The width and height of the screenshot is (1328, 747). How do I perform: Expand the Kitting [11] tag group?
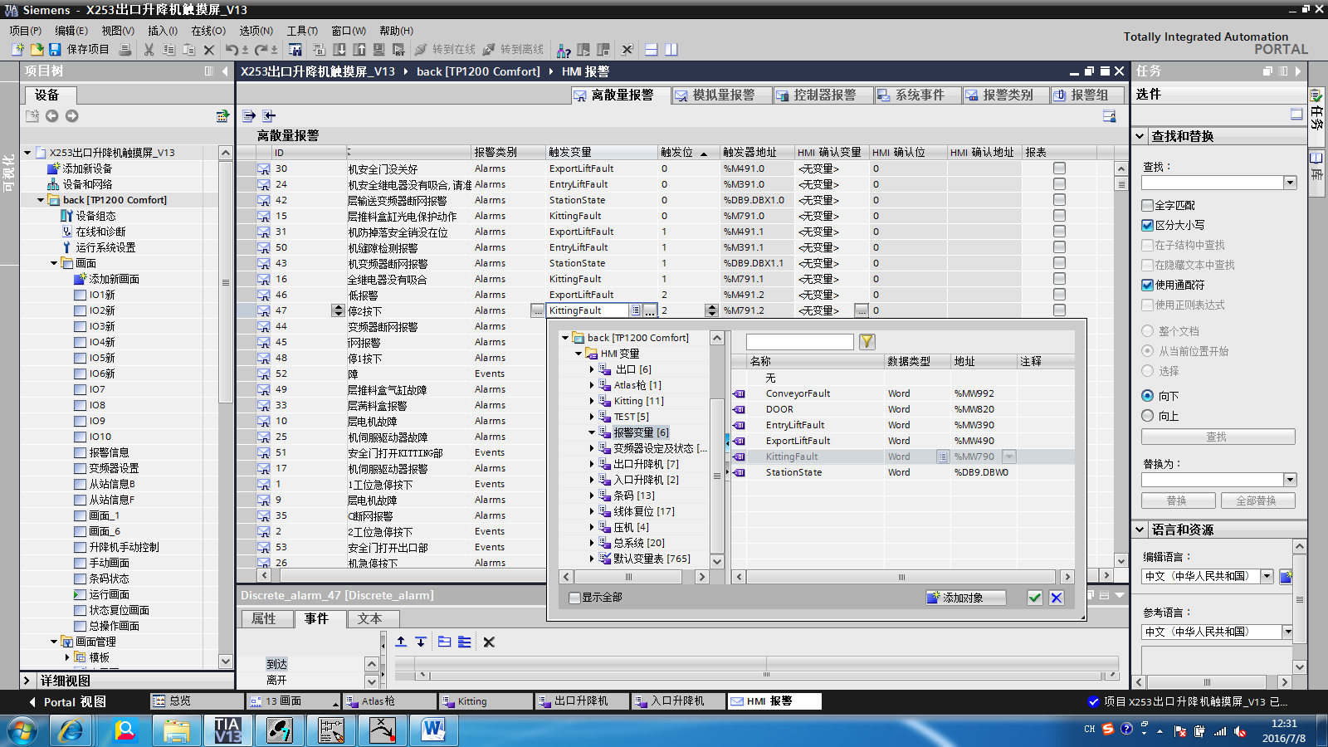pos(592,401)
